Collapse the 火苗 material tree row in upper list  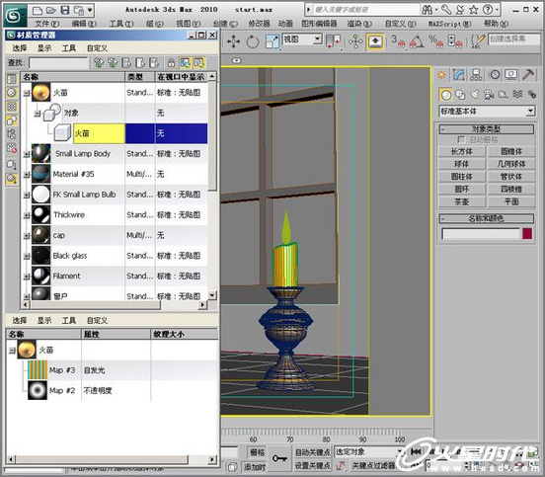27,93
